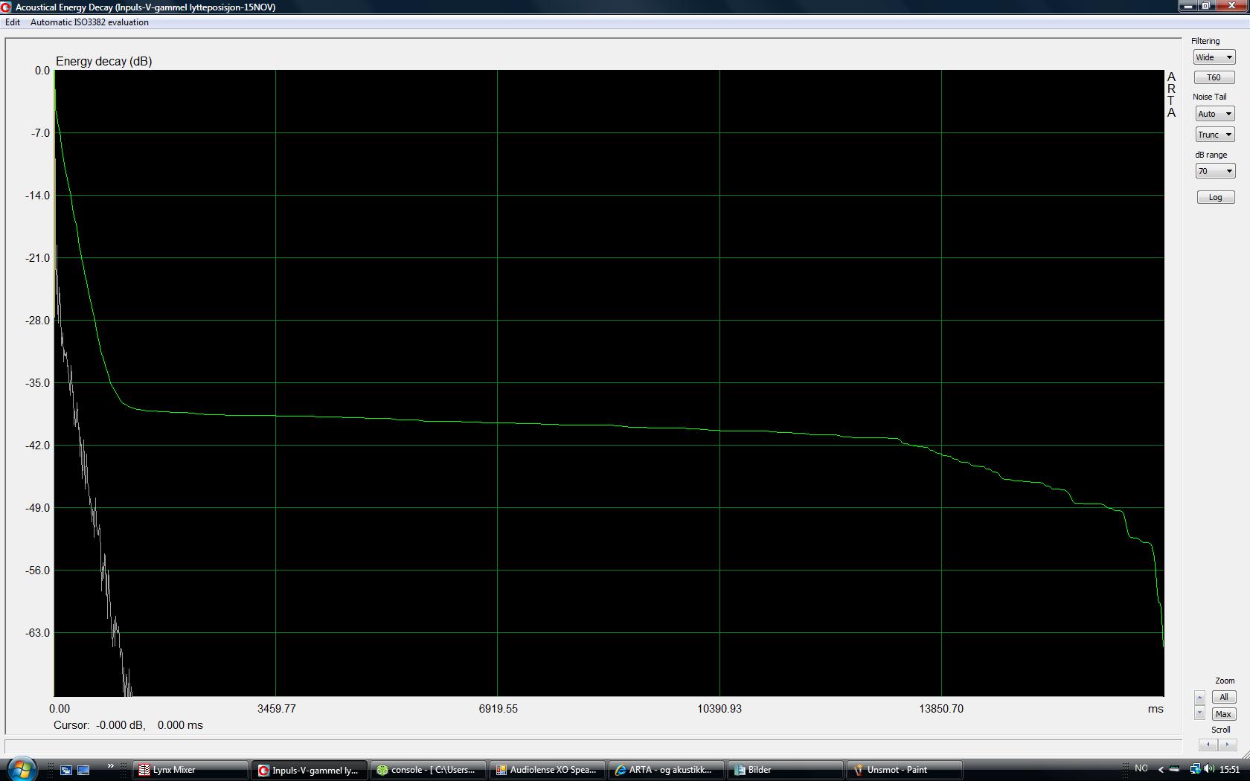Image resolution: width=1250 pixels, height=781 pixels.
Task: Click the Zoom All button
Action: 1224,697
